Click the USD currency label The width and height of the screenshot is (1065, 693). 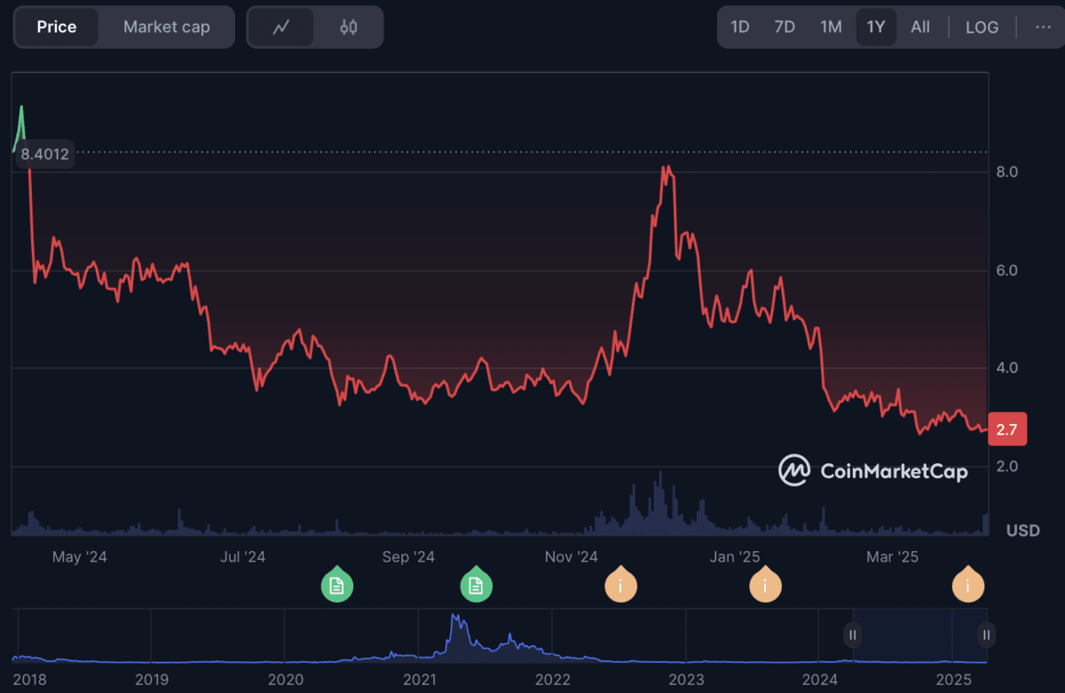pyautogui.click(x=1023, y=531)
